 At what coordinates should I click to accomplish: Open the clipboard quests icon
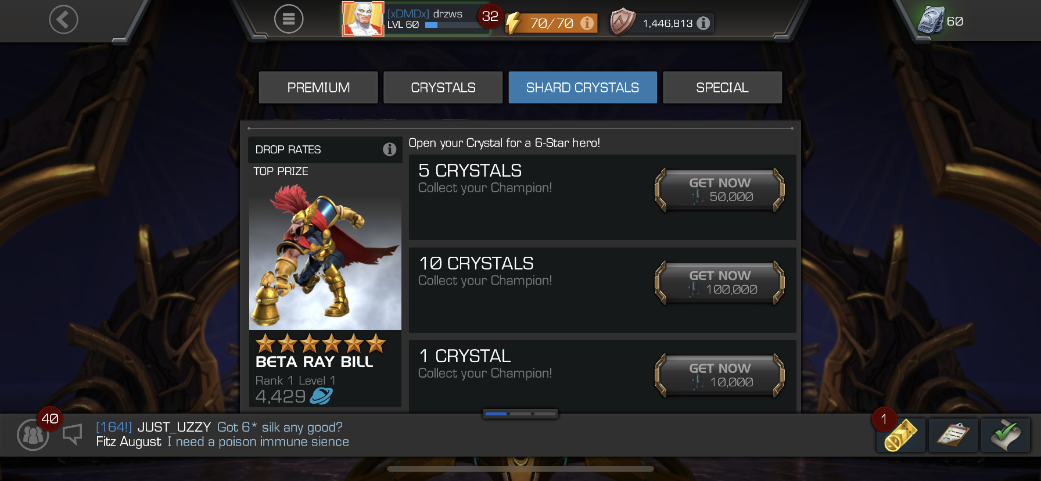953,435
